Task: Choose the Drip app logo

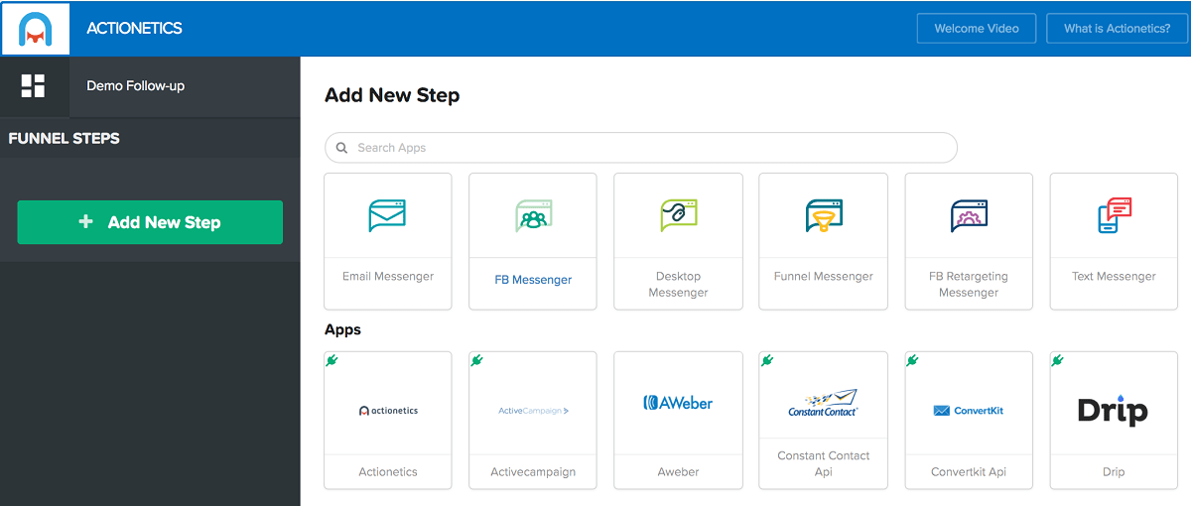Action: pyautogui.click(x=1114, y=410)
